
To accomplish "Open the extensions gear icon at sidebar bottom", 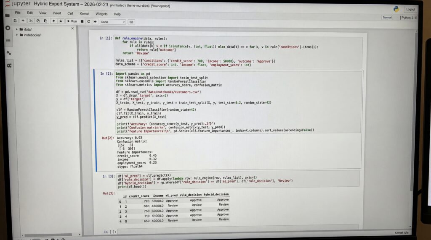I will pyautogui.click(x=9, y=66).
